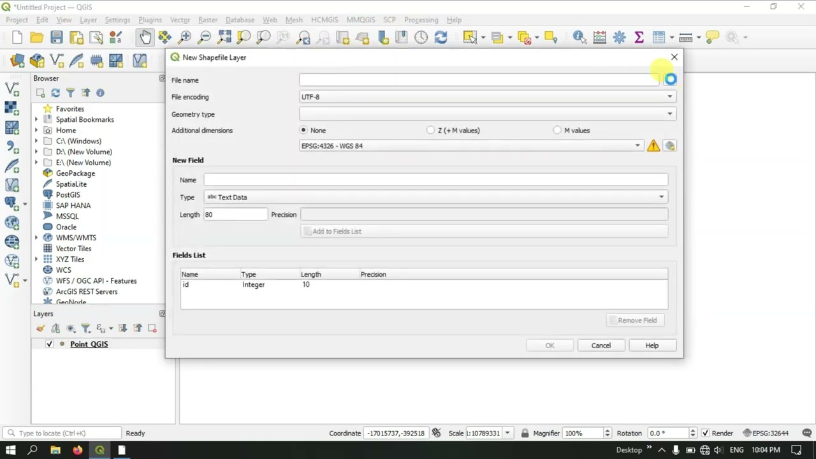
Task: Click the Zoom Out magnifier icon
Action: tap(204, 38)
